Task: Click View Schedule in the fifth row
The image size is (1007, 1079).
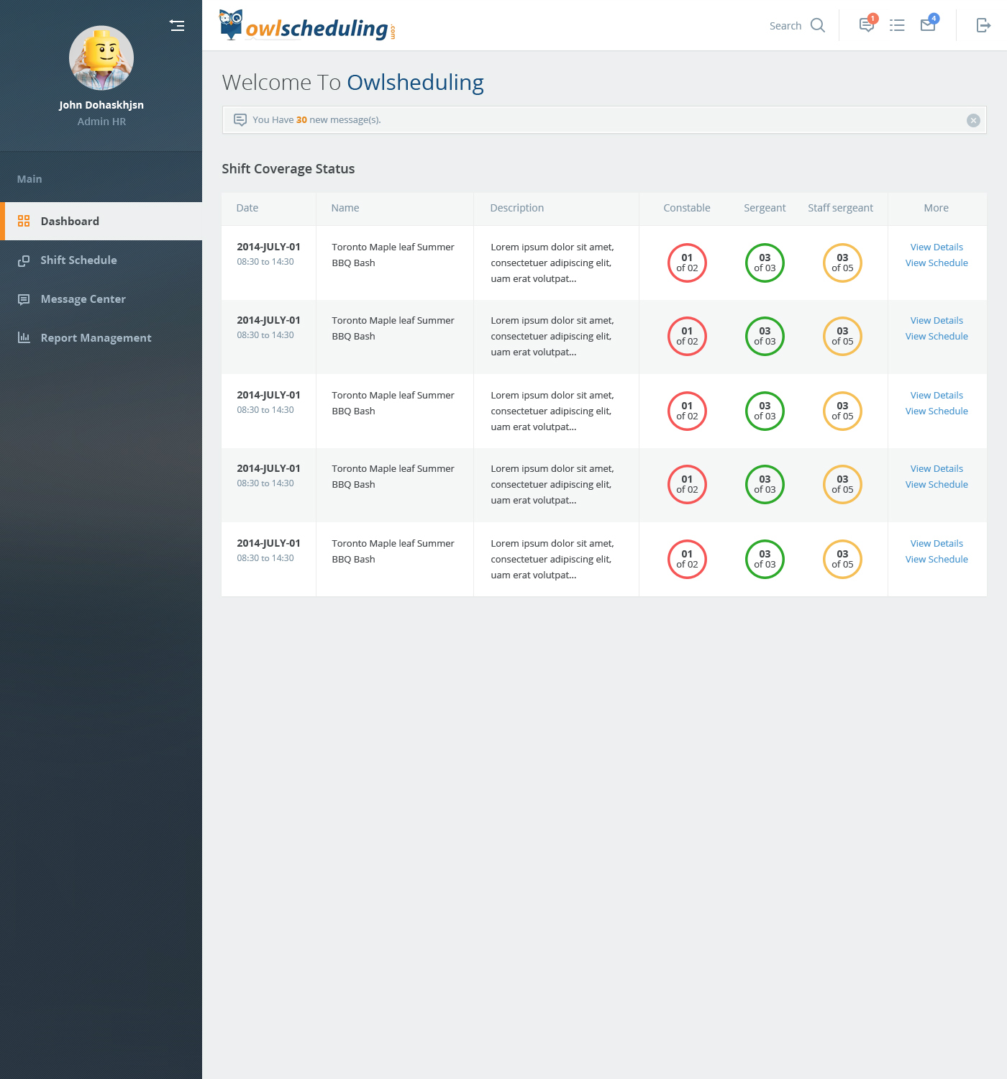Action: click(x=937, y=559)
